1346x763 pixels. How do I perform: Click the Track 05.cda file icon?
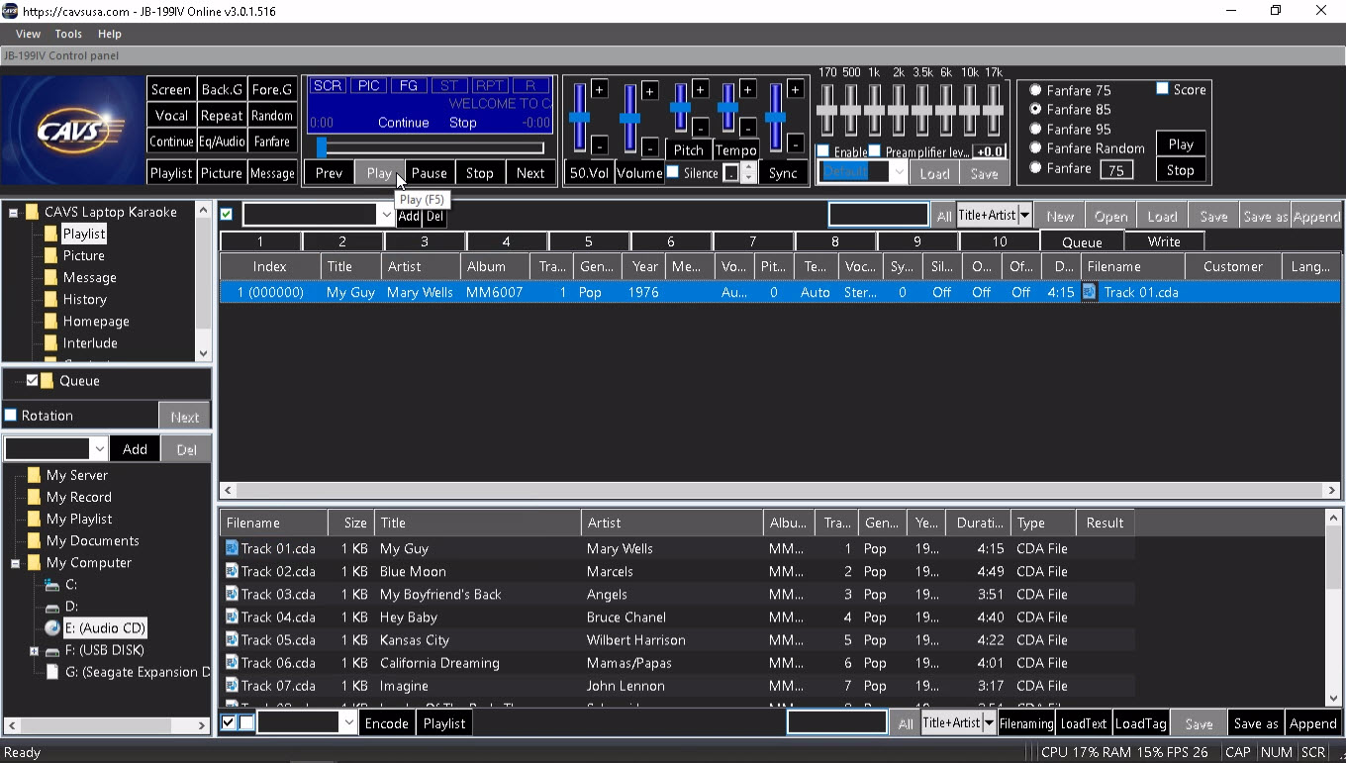tap(232, 639)
